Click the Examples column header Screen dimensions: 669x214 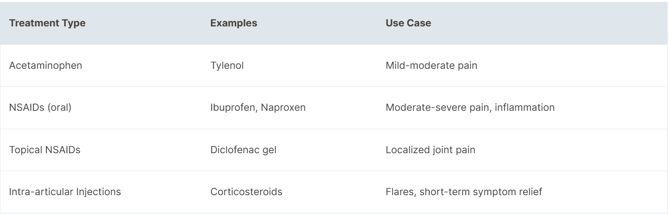click(233, 24)
